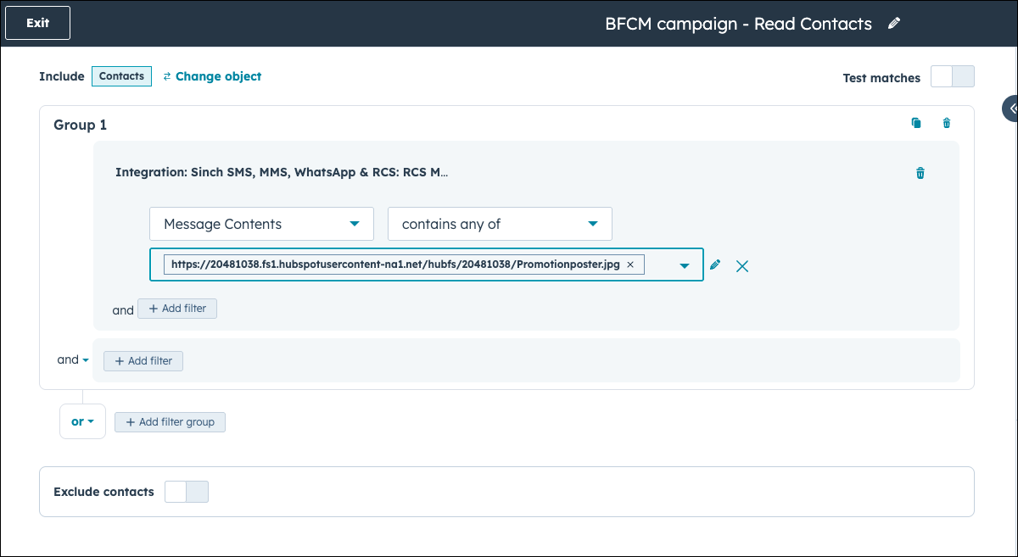The width and height of the screenshot is (1018, 557).
Task: Open the or operator dropdown
Action: (x=82, y=421)
